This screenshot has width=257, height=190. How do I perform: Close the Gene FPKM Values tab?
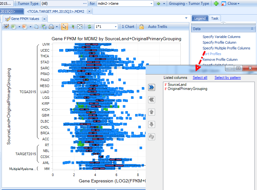(44, 19)
